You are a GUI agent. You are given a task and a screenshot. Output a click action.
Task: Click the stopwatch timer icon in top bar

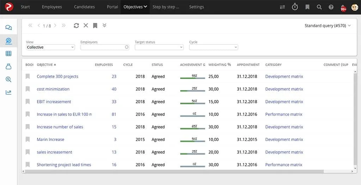295,7
